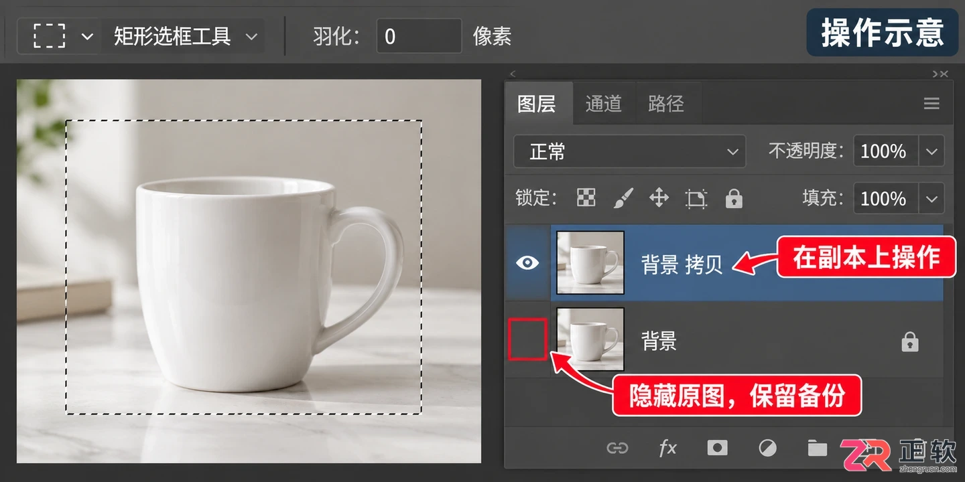Open the 正常 blend mode dropdown
The image size is (965, 482).
(630, 152)
